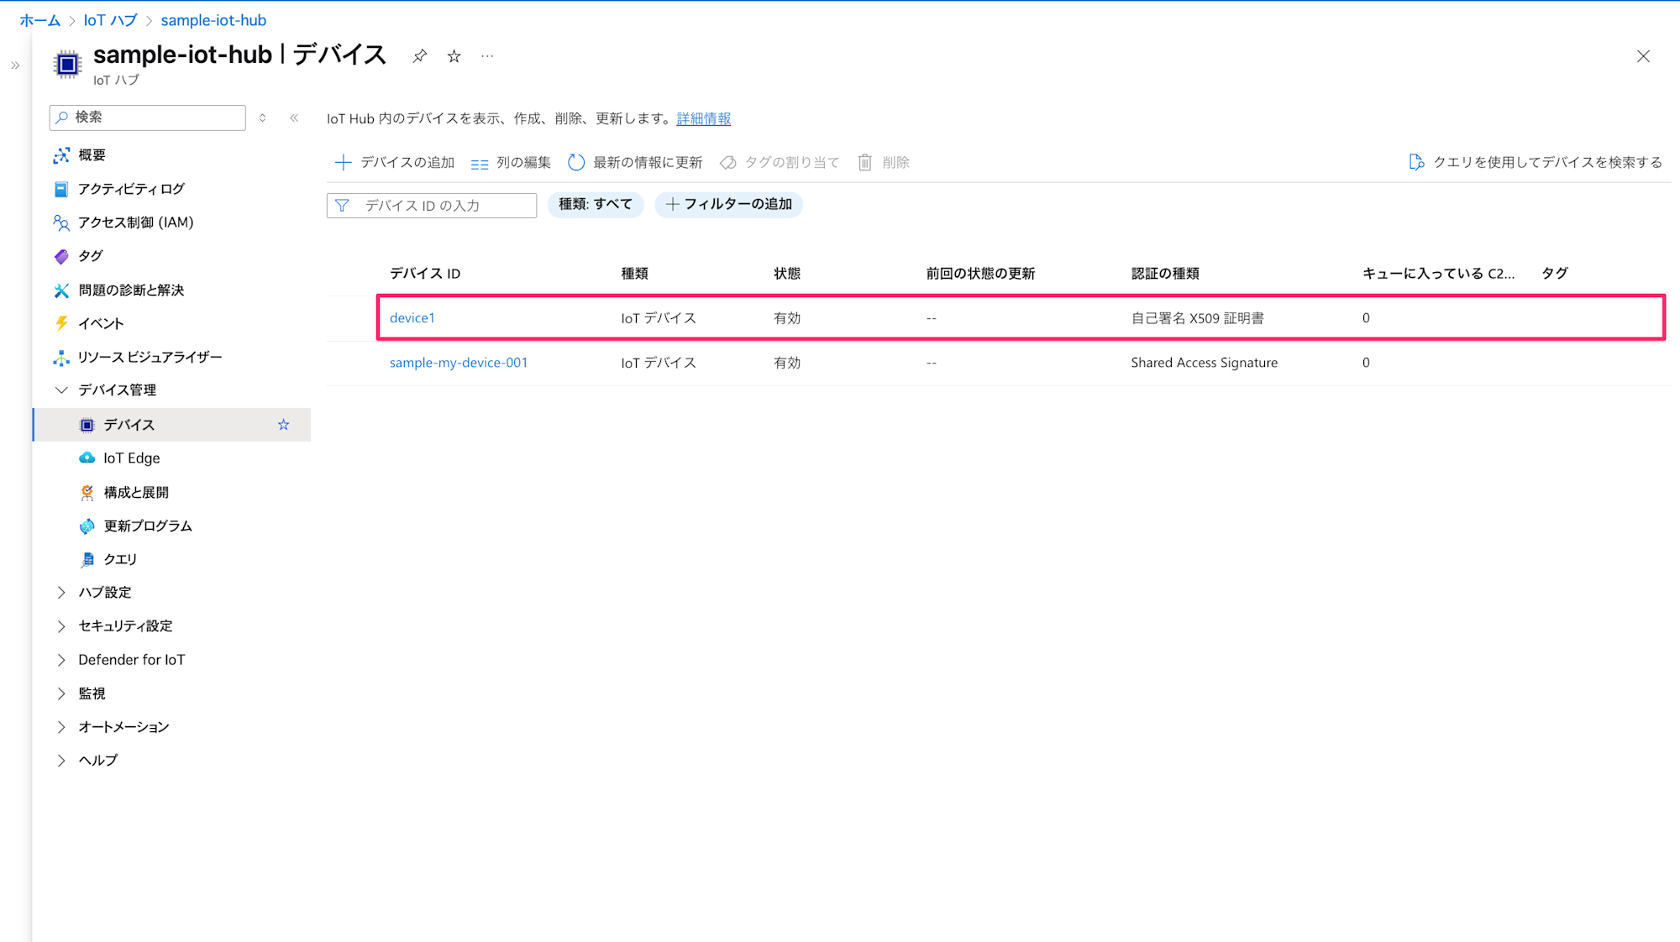Sort by 認証の種類 column header
Screen dimensions: 1680x942
pos(1165,274)
